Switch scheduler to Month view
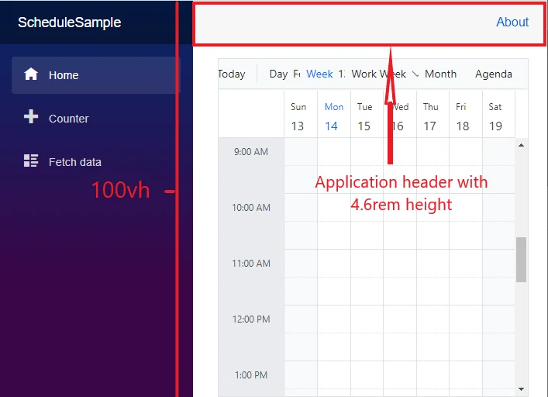The image size is (548, 397). click(x=440, y=74)
